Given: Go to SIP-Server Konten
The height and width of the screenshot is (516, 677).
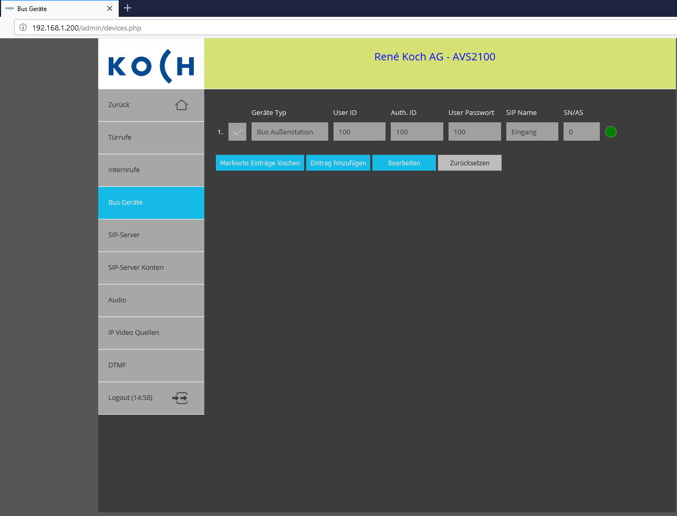Looking at the screenshot, I should tap(151, 268).
